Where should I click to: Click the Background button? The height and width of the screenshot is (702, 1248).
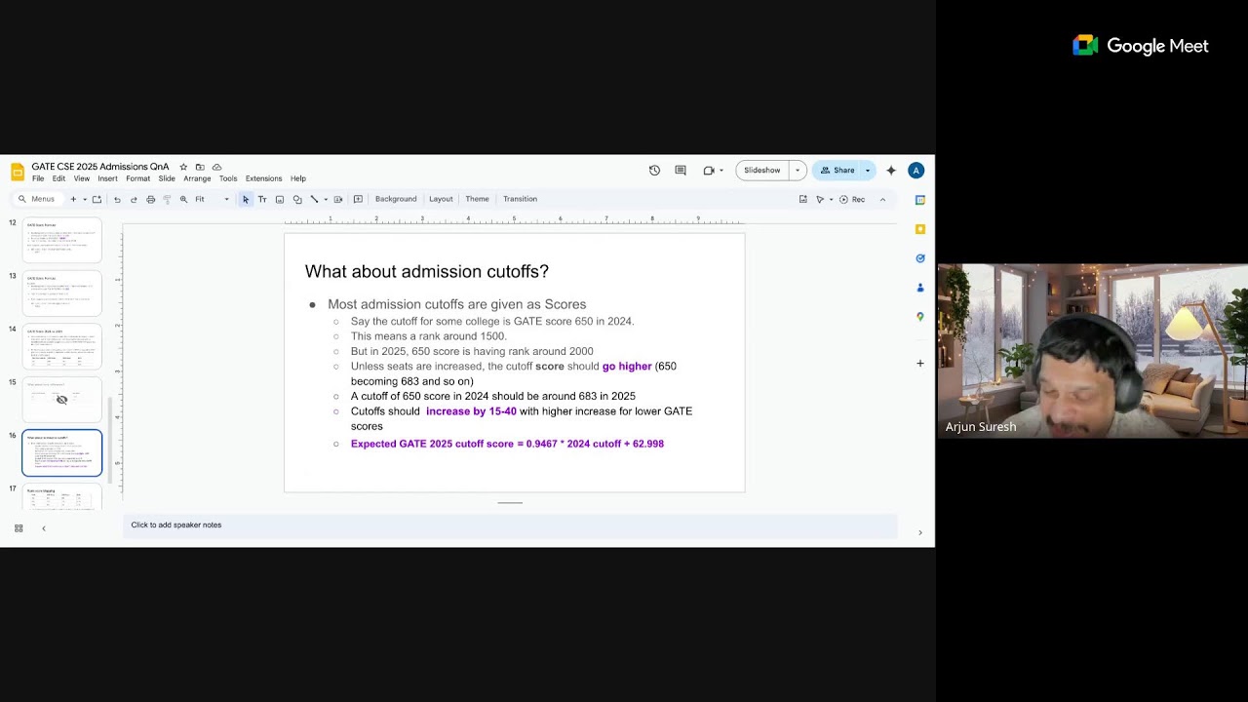coord(396,199)
